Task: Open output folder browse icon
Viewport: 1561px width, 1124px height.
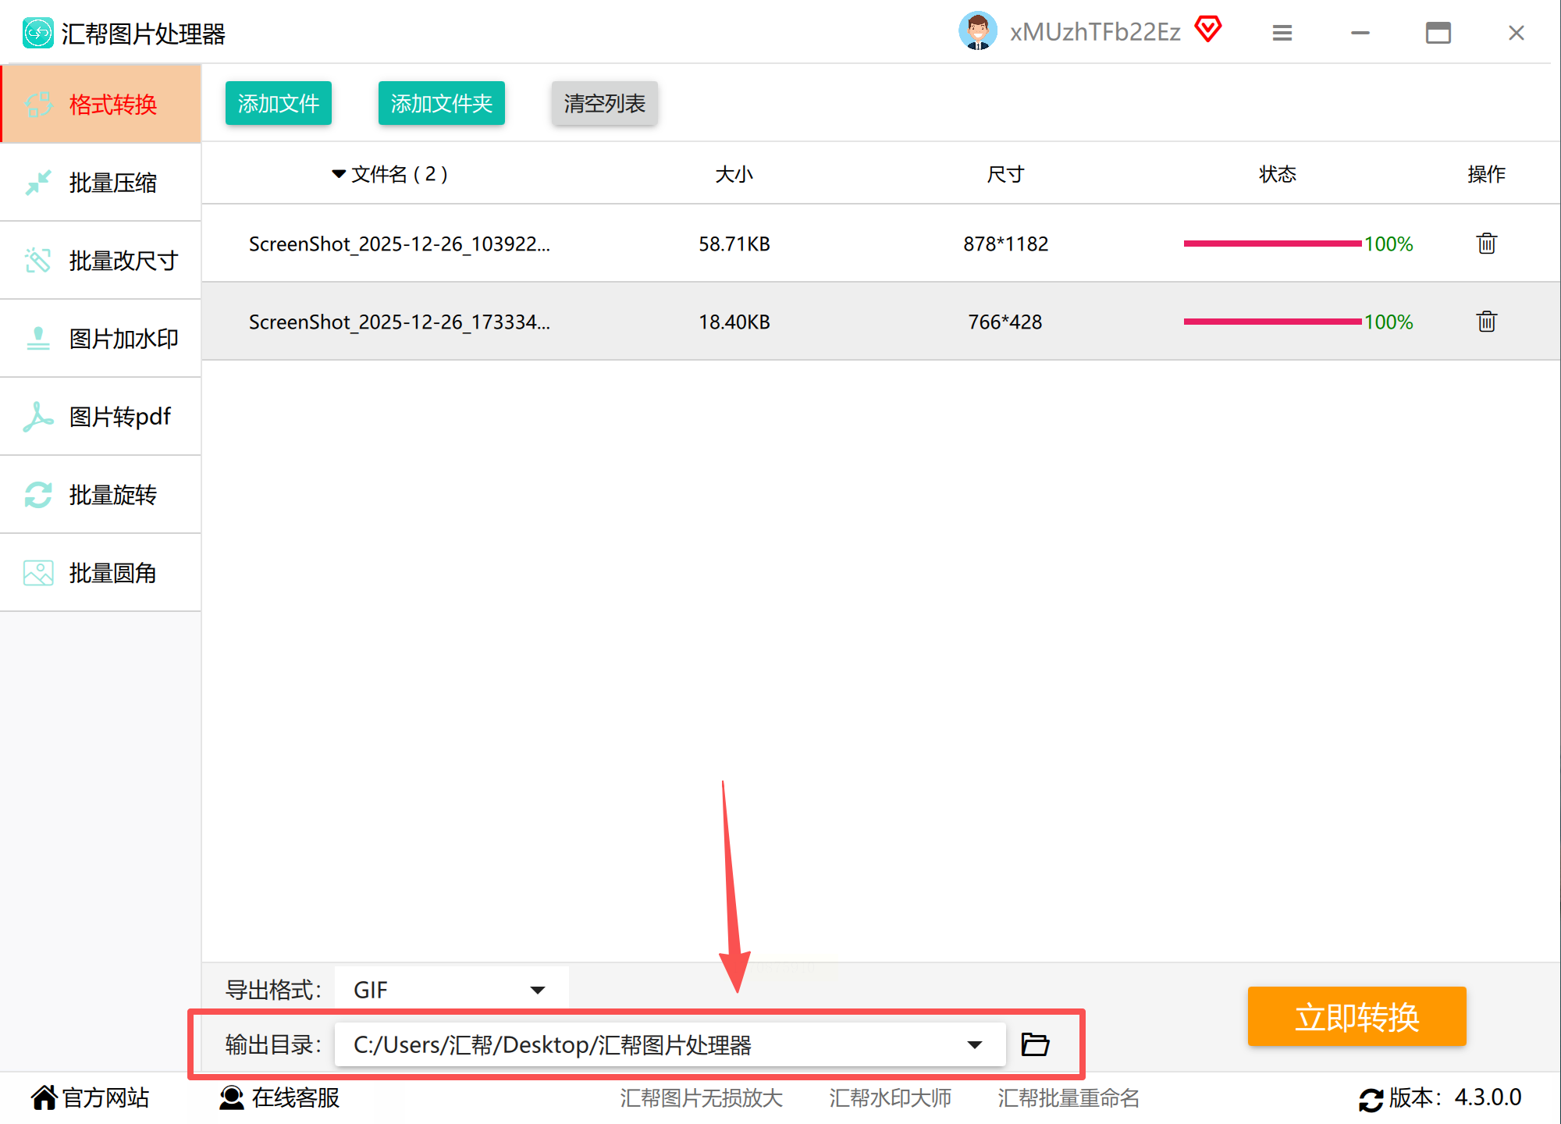Action: tap(1035, 1044)
